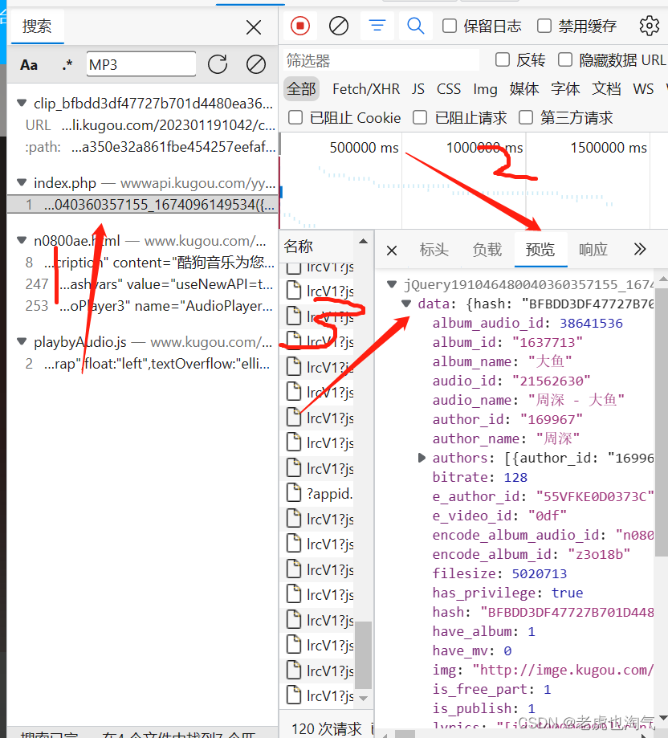Select the Search panel tab

click(37, 27)
